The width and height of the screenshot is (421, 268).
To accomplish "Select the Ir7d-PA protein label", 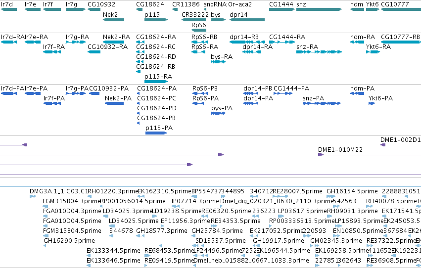I will click(12, 88).
